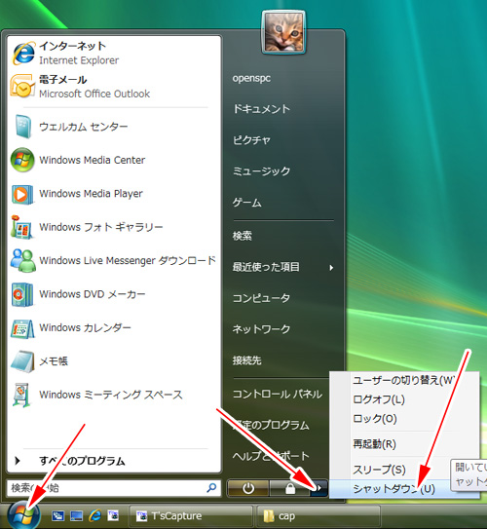The image size is (487, 529).
Task: Click the shutdown options arrow button
Action: click(318, 488)
